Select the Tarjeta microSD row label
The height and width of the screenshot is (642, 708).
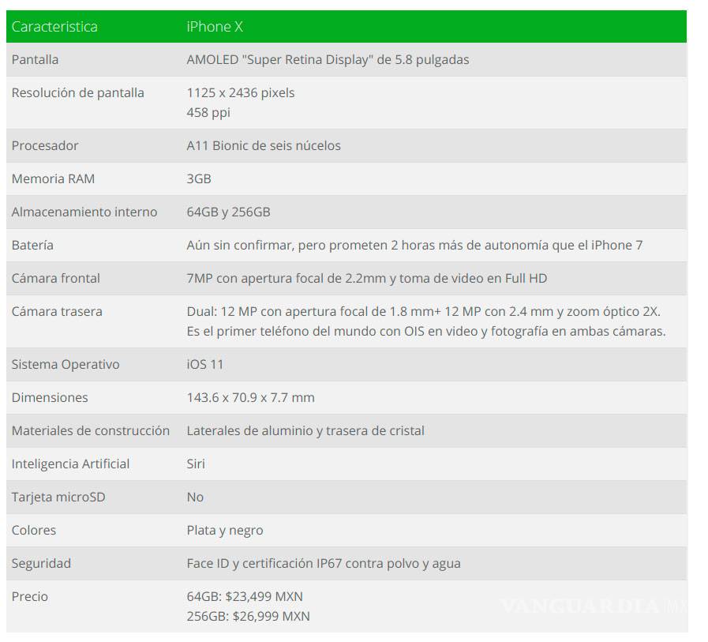coord(58,497)
